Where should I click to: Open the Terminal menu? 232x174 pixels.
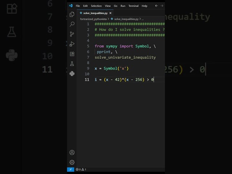pyautogui.click(x=133, y=6)
